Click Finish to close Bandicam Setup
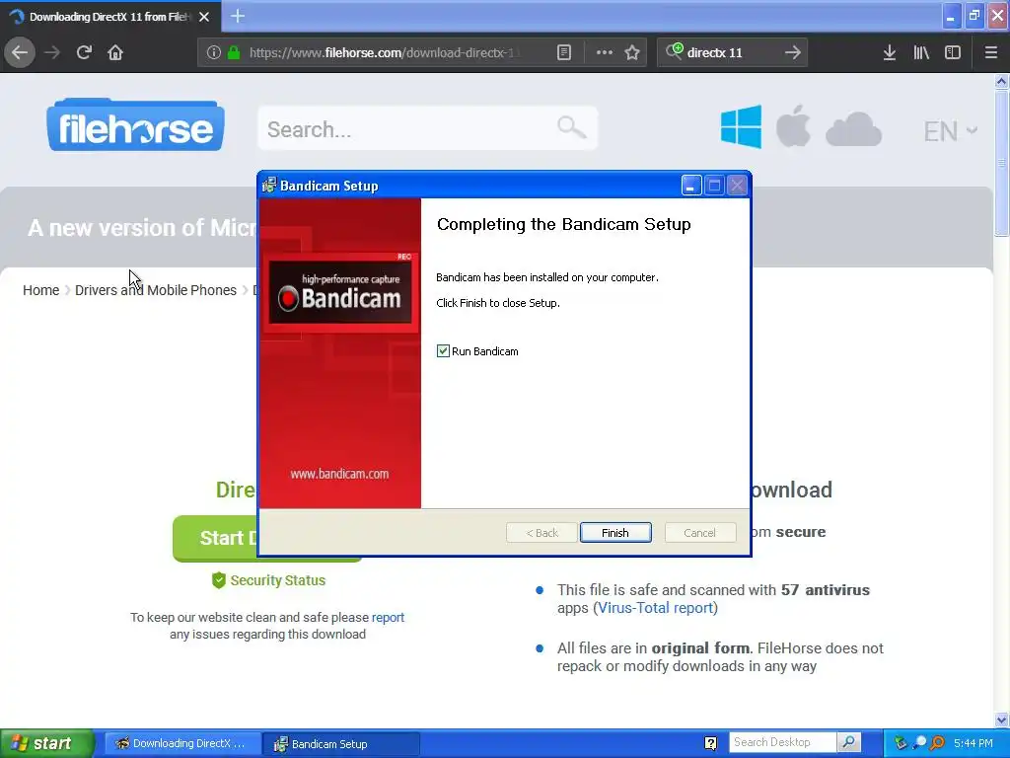The width and height of the screenshot is (1010, 758). click(615, 533)
